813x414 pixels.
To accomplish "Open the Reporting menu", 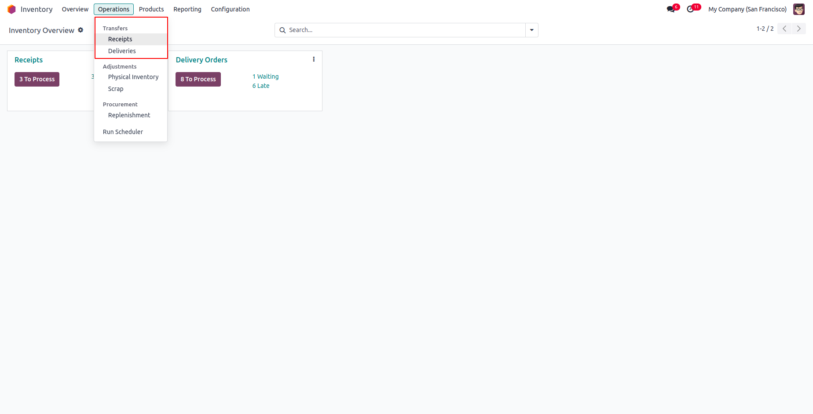I will [187, 9].
